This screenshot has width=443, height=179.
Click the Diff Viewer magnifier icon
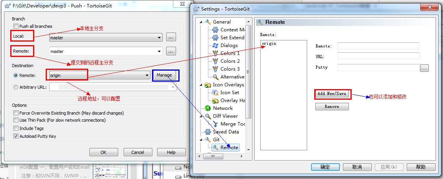[208, 116]
